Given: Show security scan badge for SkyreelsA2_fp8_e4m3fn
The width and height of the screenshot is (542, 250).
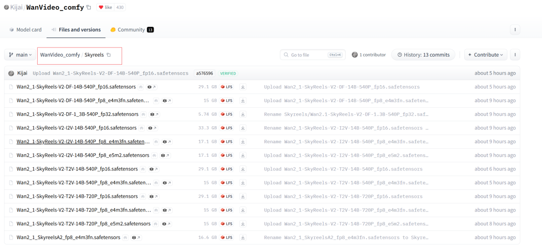Looking at the screenshot, I should 126,237.
